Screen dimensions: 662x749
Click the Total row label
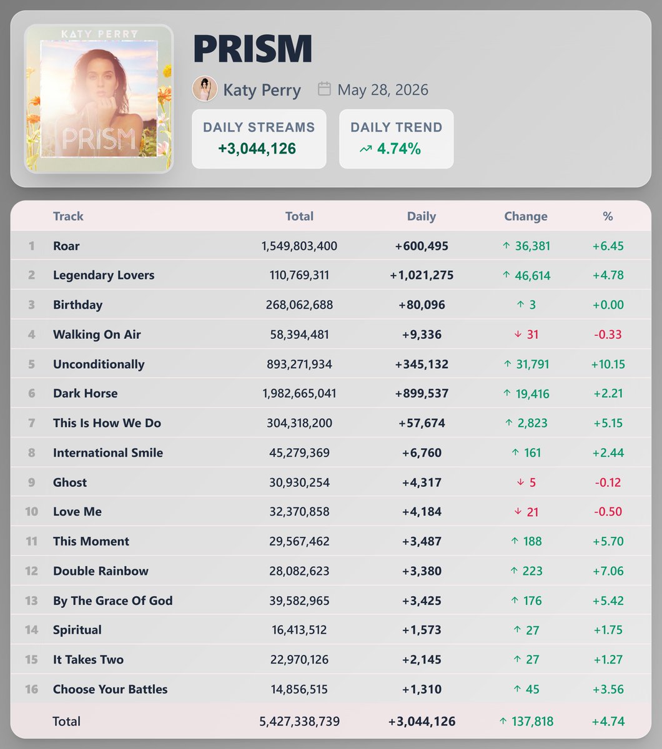66,722
